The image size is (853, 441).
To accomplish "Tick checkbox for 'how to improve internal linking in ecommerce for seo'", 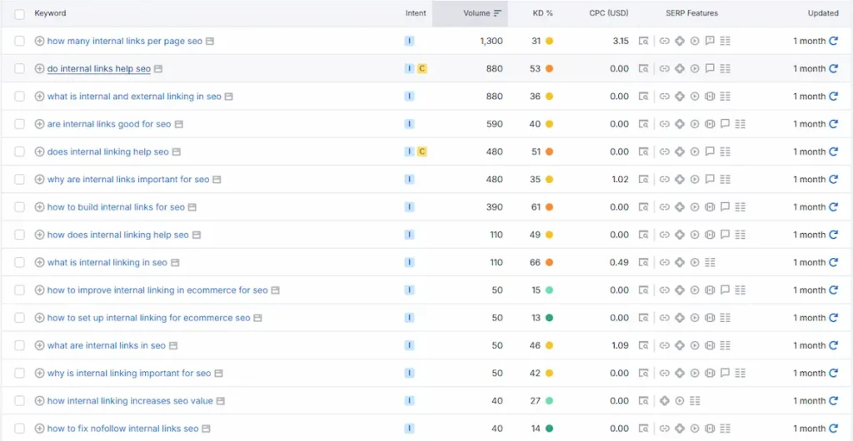I will (x=20, y=290).
